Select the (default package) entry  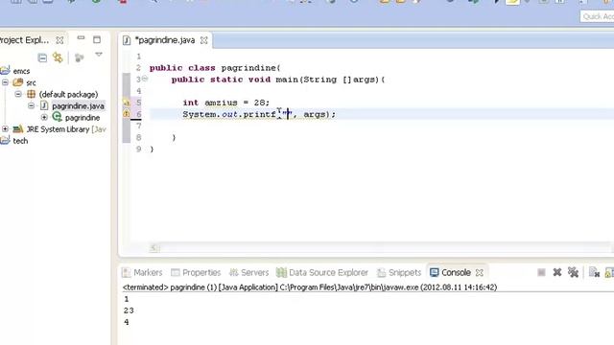pos(68,94)
